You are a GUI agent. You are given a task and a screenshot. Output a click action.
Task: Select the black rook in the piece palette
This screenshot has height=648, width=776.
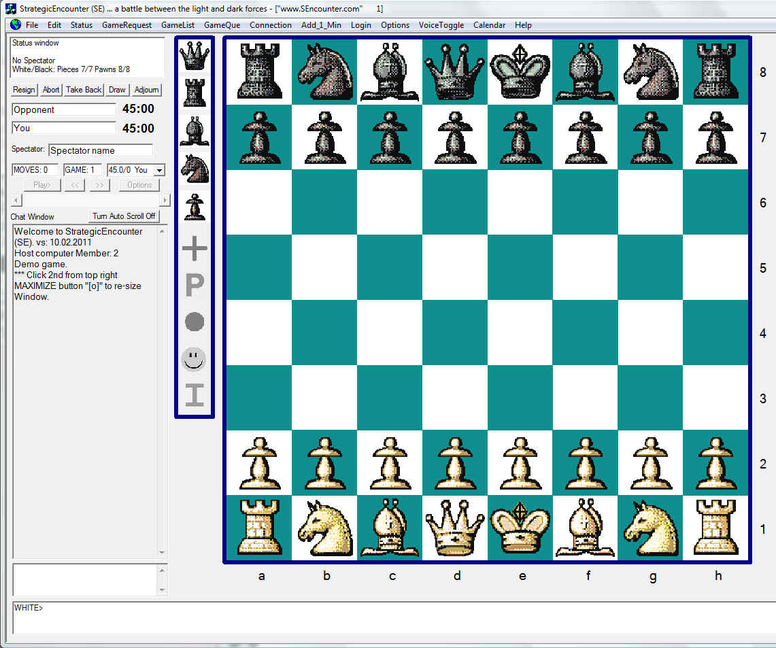click(194, 92)
